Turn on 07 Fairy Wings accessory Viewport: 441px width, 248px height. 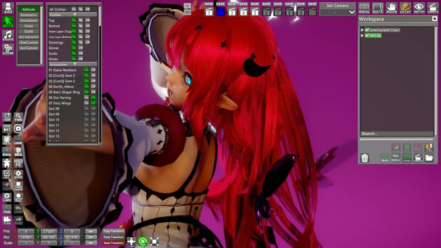click(x=86, y=103)
